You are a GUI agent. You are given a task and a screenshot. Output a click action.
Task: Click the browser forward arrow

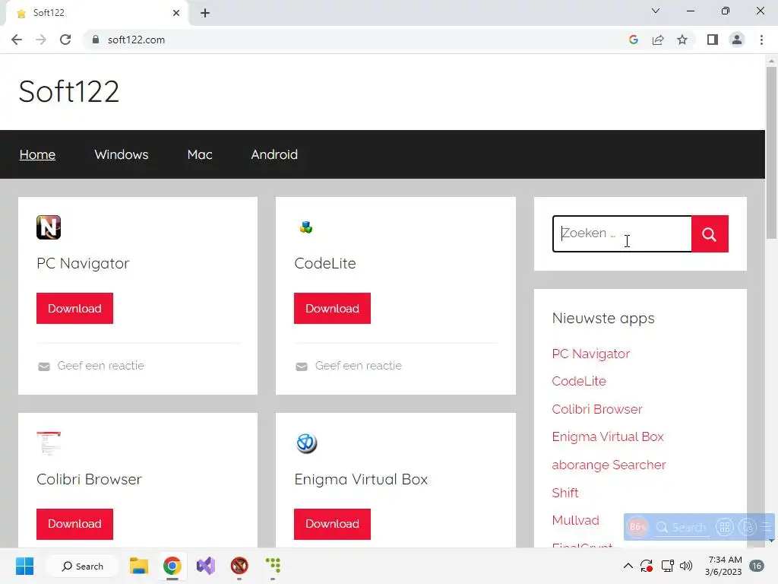click(x=41, y=40)
